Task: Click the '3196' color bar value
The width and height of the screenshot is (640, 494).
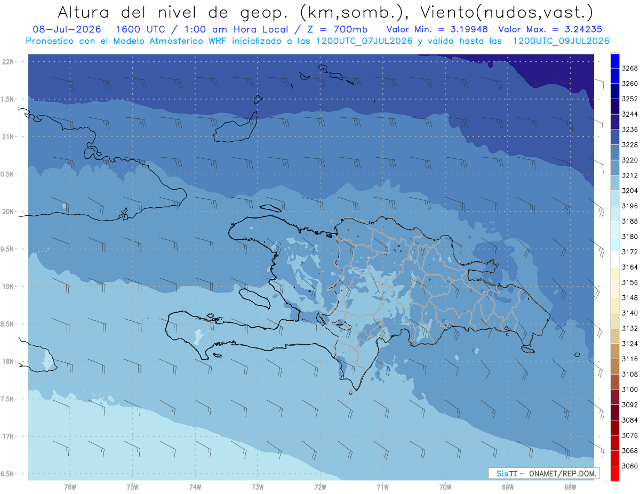Action: click(x=630, y=206)
